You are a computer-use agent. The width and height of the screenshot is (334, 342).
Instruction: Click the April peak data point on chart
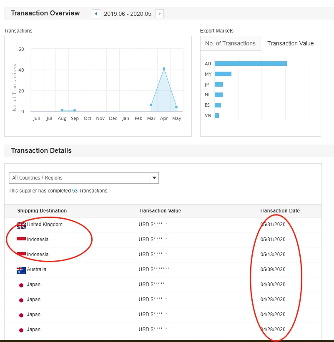[x=164, y=69]
